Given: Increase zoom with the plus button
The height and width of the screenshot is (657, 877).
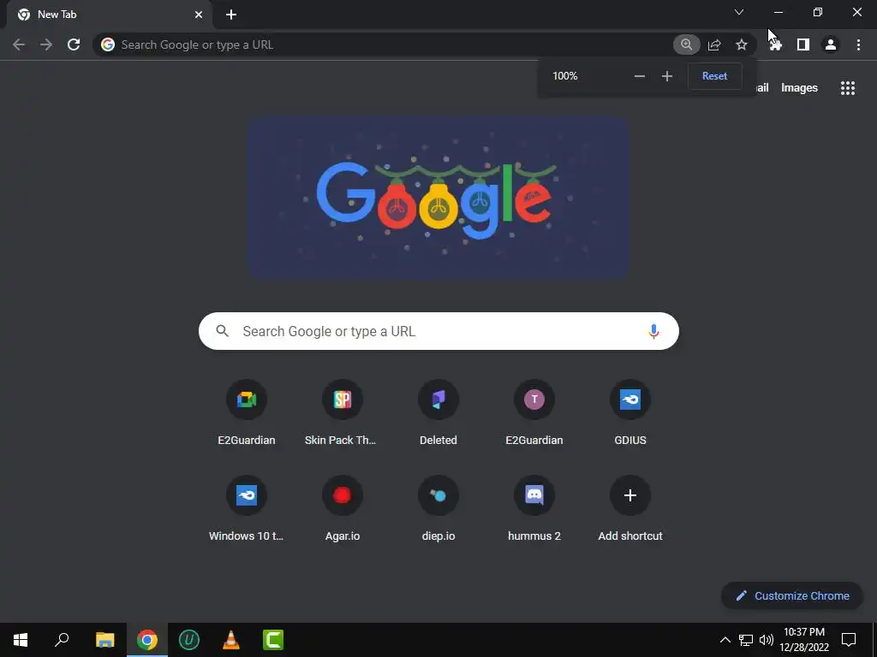Looking at the screenshot, I should pyautogui.click(x=666, y=76).
